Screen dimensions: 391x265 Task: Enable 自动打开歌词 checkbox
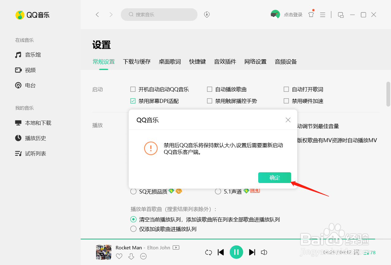click(x=286, y=89)
